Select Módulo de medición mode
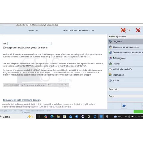143x142 pixels. pyautogui.click(x=126, y=69)
